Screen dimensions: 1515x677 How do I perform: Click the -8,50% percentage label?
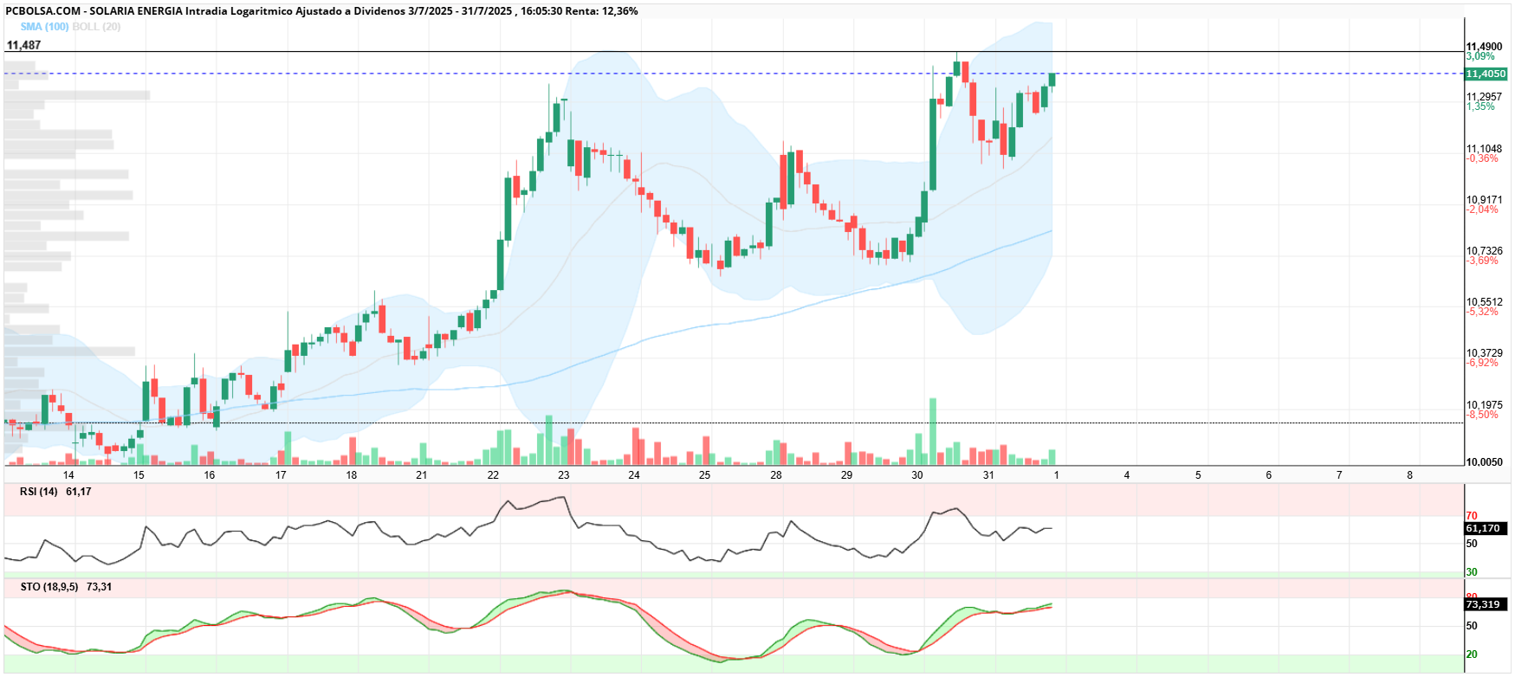[1482, 415]
